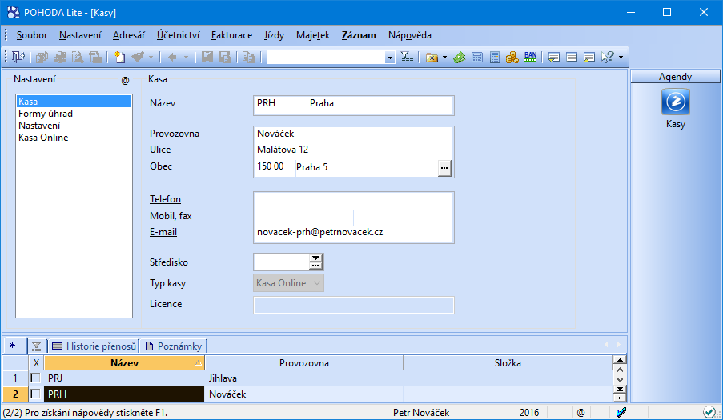
Task: Click the filter funnel toolbar icon
Action: click(407, 57)
